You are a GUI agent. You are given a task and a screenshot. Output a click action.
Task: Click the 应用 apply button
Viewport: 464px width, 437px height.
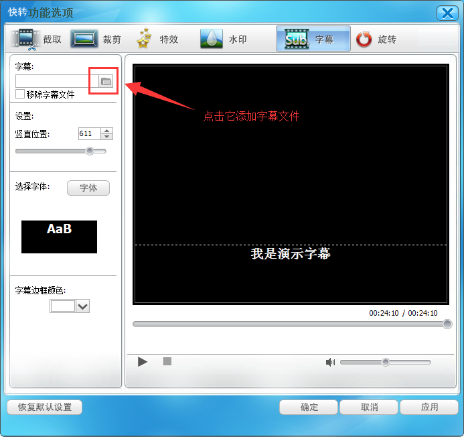[x=429, y=407]
